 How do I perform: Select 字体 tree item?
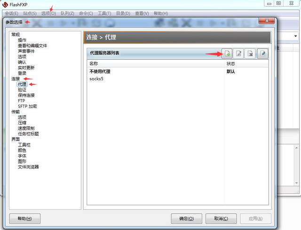click(x=22, y=156)
